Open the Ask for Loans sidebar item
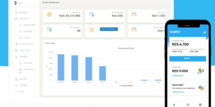The width and height of the screenshot is (215, 107). tap(22, 51)
